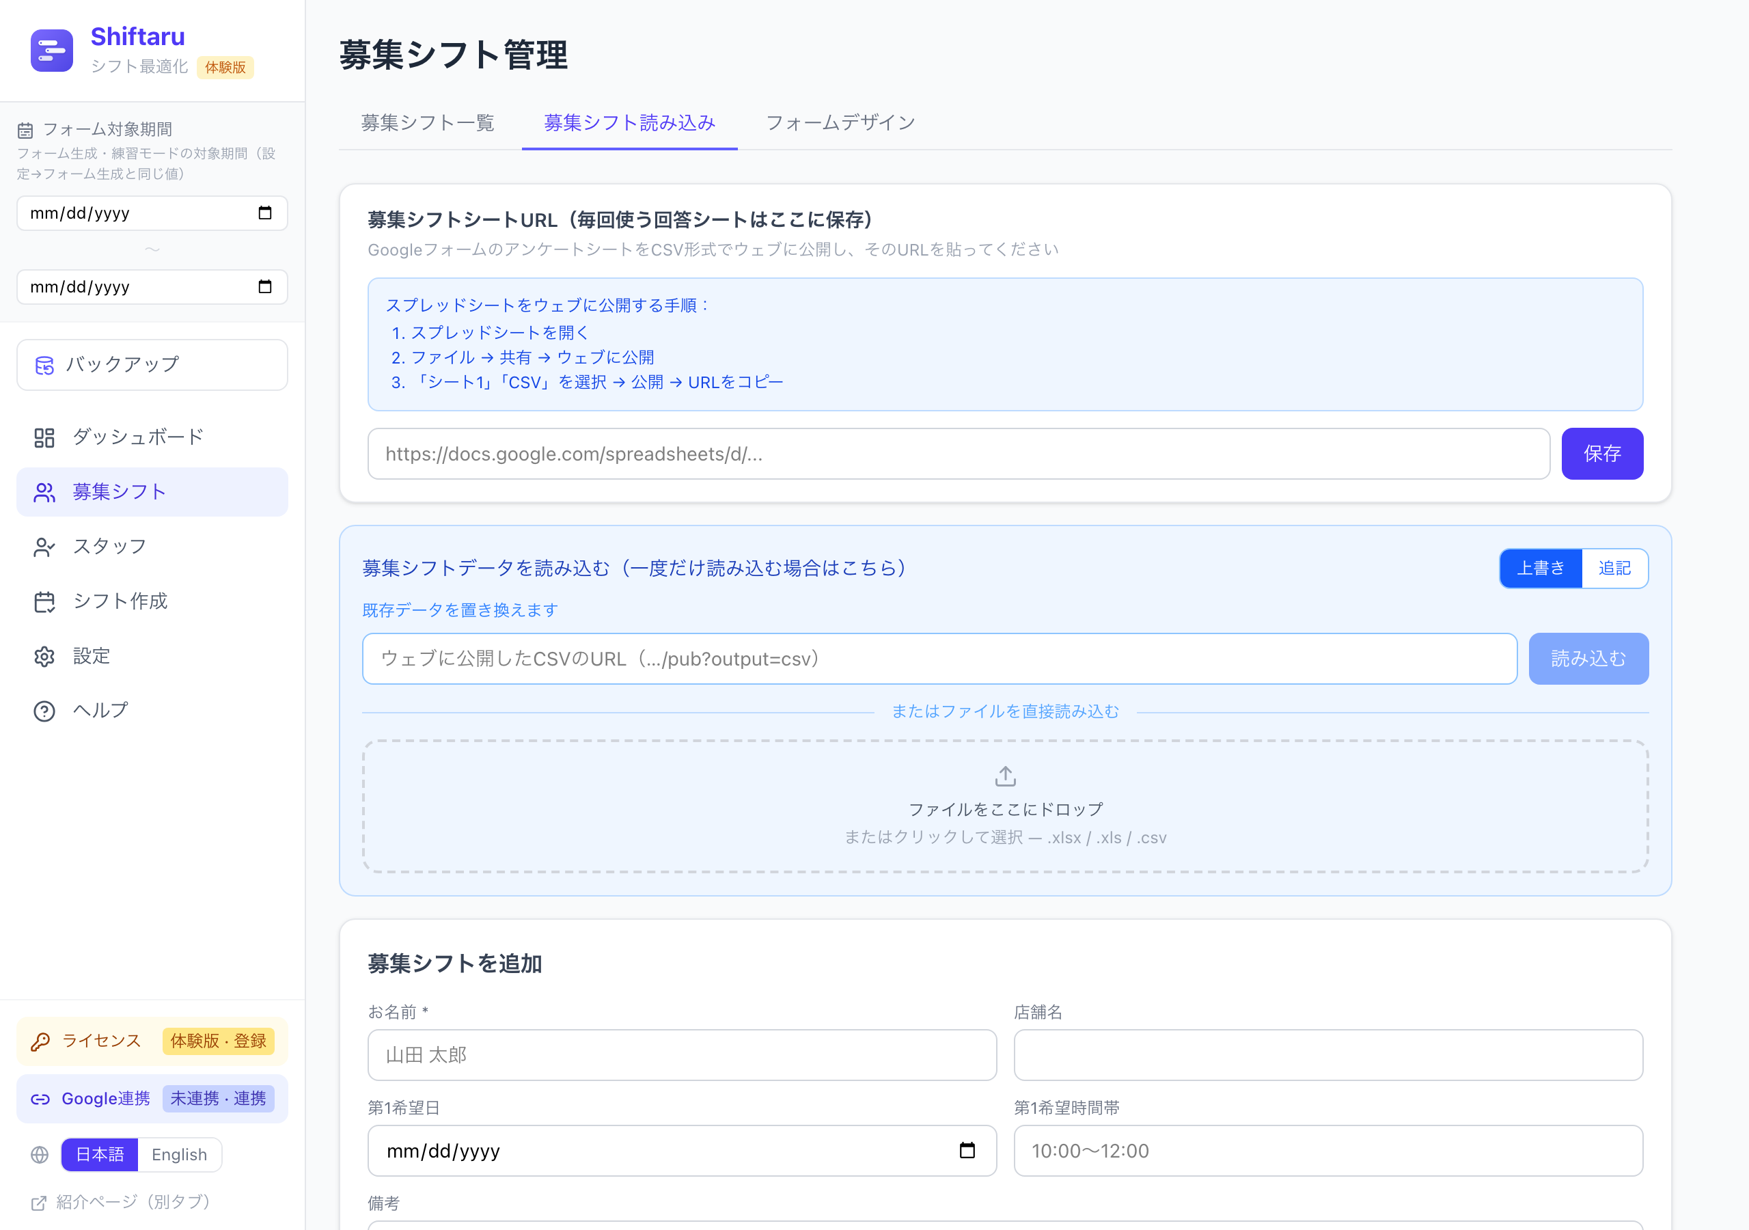This screenshot has width=1749, height=1230.
Task: Click the form period calendar icon heading
Action: pyautogui.click(x=25, y=131)
